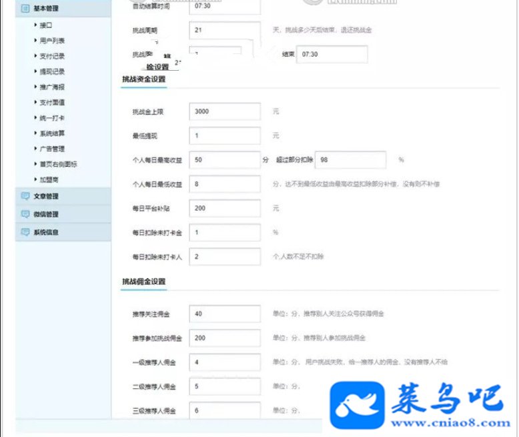This screenshot has width=519, height=437.
Task: Open the 广告管理 menu entry
Action: coord(52,149)
